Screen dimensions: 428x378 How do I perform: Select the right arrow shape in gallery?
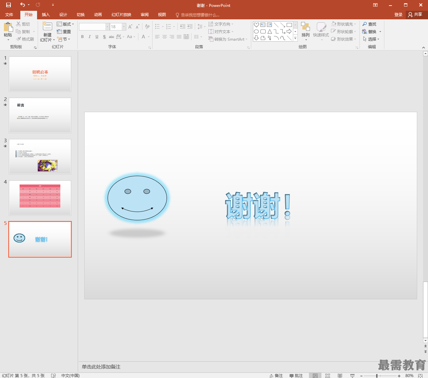[289, 31]
